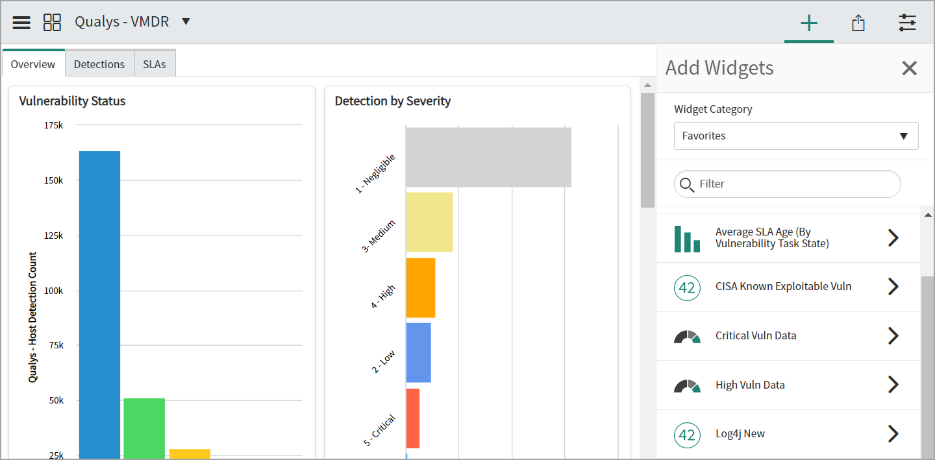Open the Widget Category Favorites dropdown

795,136
